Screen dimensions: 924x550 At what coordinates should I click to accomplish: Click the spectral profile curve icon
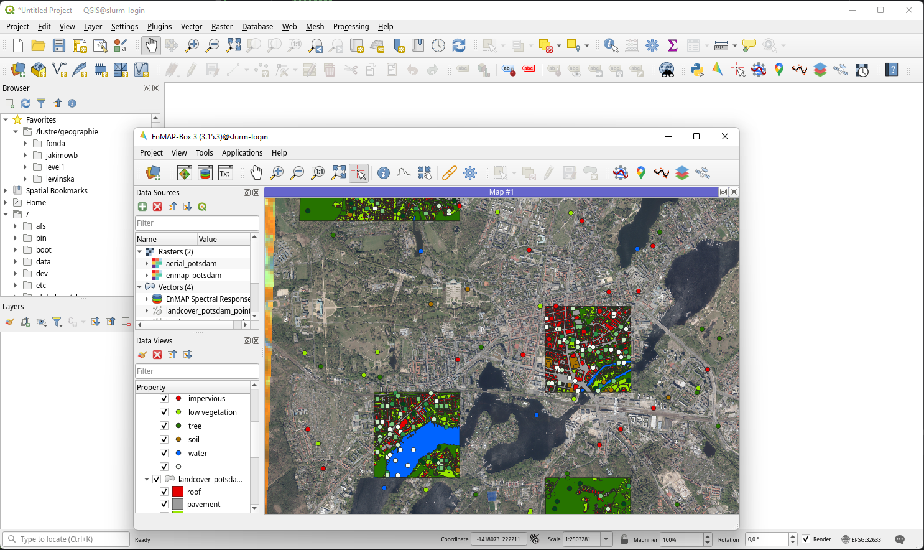(404, 173)
